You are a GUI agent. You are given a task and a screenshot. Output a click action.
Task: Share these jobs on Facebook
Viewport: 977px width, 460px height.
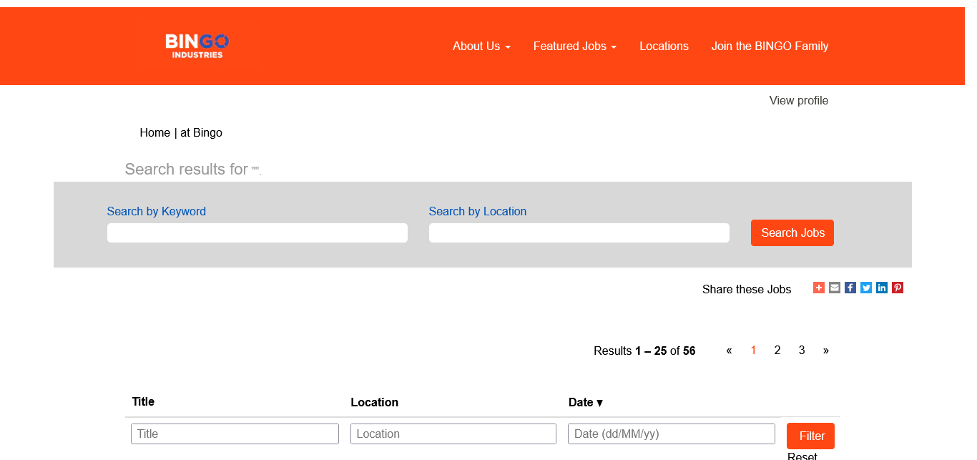pyautogui.click(x=850, y=288)
